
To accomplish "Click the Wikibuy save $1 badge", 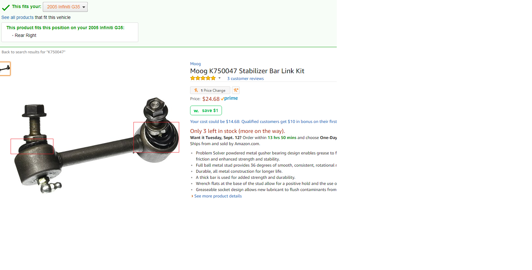I will point(206,110).
